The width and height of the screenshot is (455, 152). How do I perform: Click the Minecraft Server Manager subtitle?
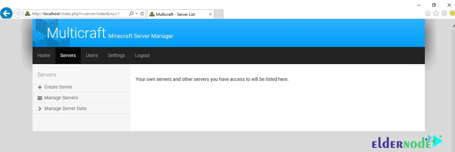tap(141, 36)
